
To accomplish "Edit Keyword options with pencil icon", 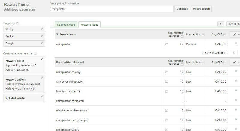I will tap(42, 78).
